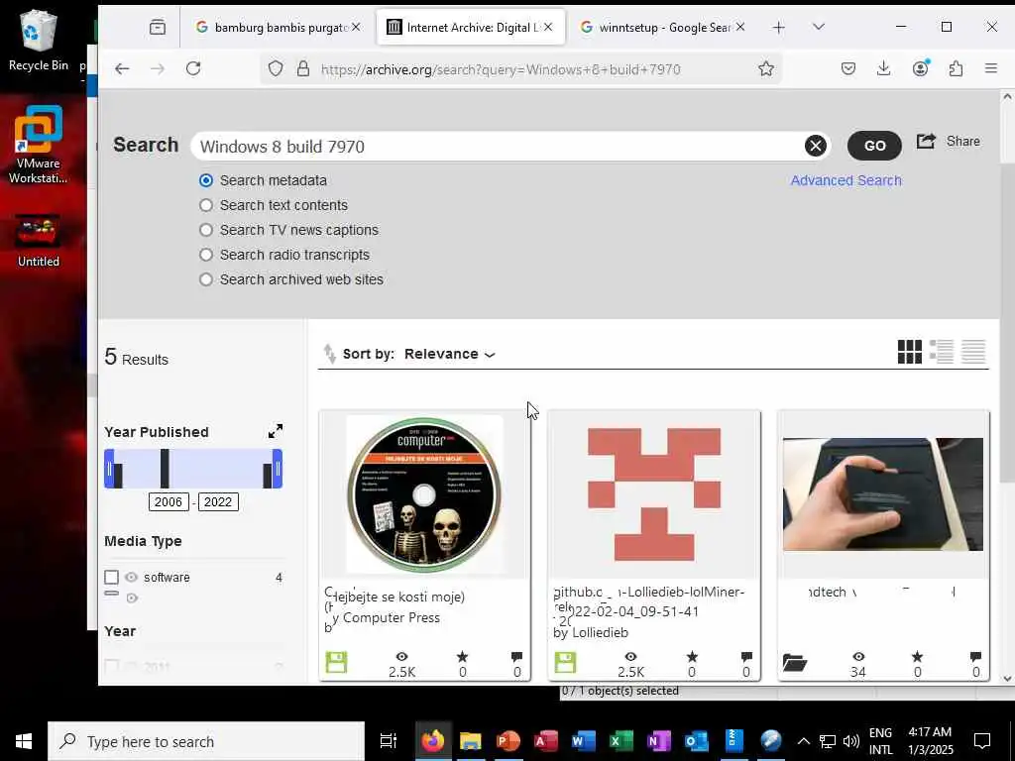Screen dimensions: 1015x761
Task: Select Search radio transcripts option
Action: coord(206,255)
